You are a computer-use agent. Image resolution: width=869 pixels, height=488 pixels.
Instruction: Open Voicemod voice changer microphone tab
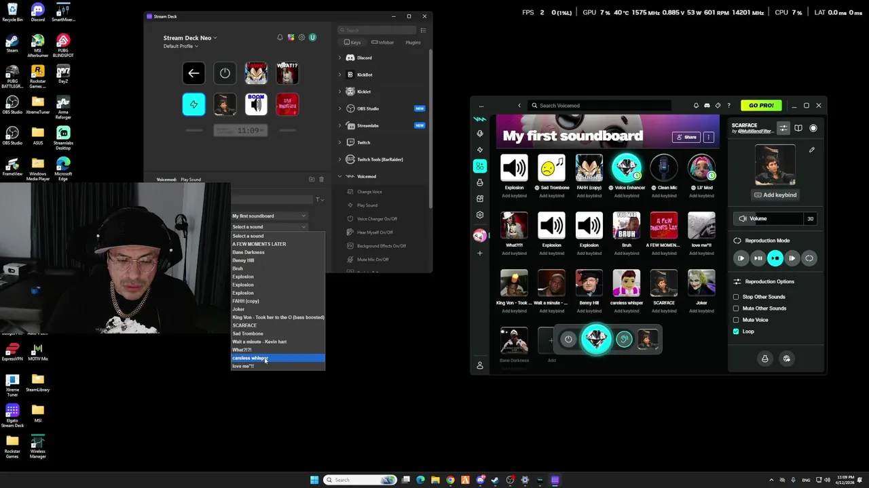(x=480, y=134)
